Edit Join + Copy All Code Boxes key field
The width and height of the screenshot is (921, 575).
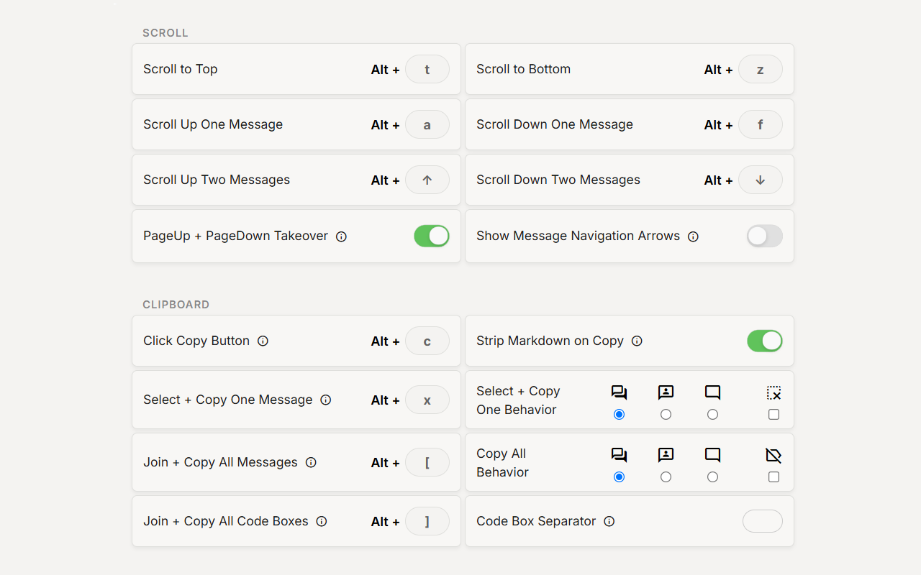(x=427, y=522)
